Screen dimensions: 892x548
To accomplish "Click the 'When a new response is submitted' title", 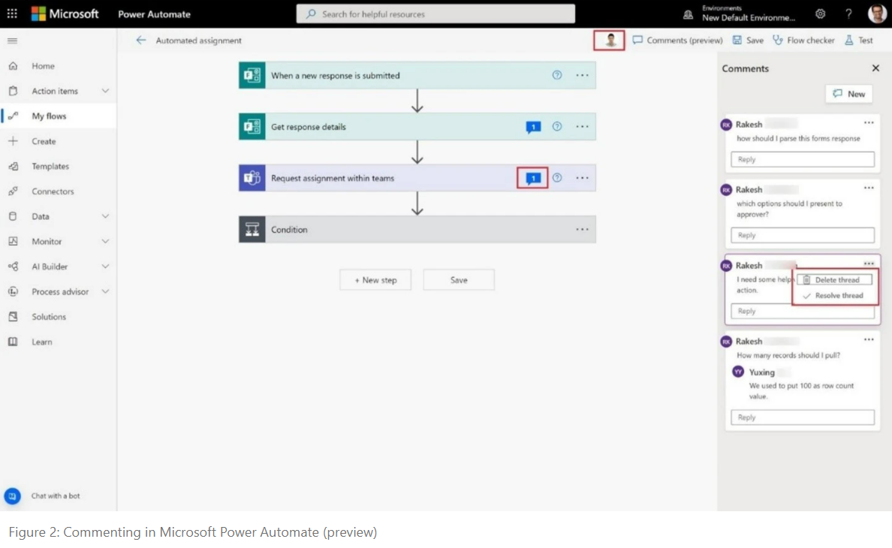I will (x=335, y=76).
